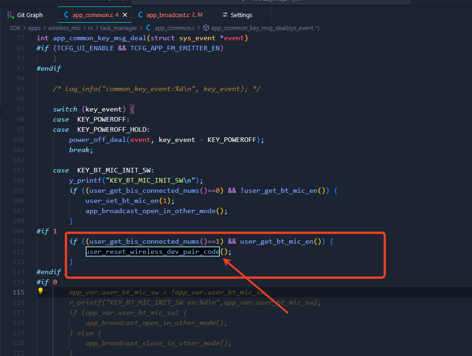Select line number 103 in the gutter
The image size is (472, 356).
pyautogui.click(x=19, y=170)
